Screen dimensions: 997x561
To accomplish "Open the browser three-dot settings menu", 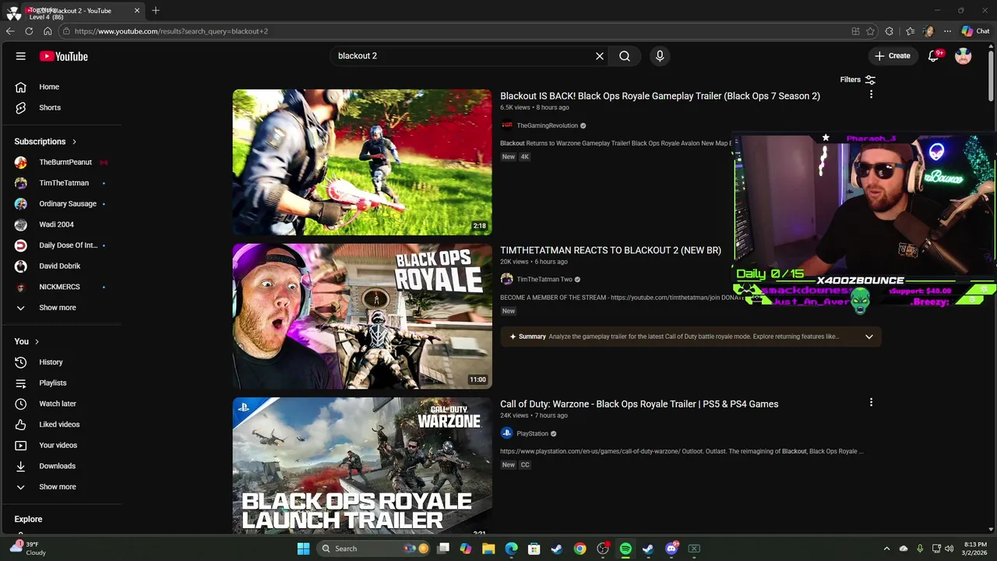I will [947, 31].
